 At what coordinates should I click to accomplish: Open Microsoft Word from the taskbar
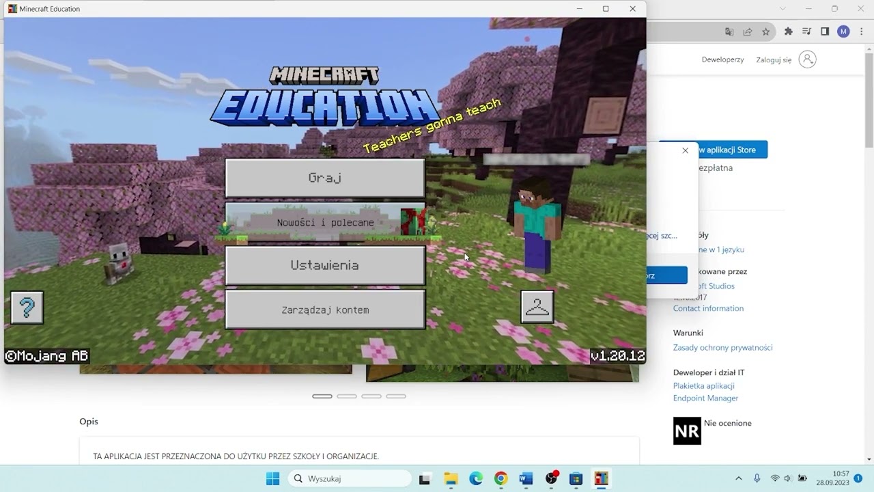(x=526, y=478)
